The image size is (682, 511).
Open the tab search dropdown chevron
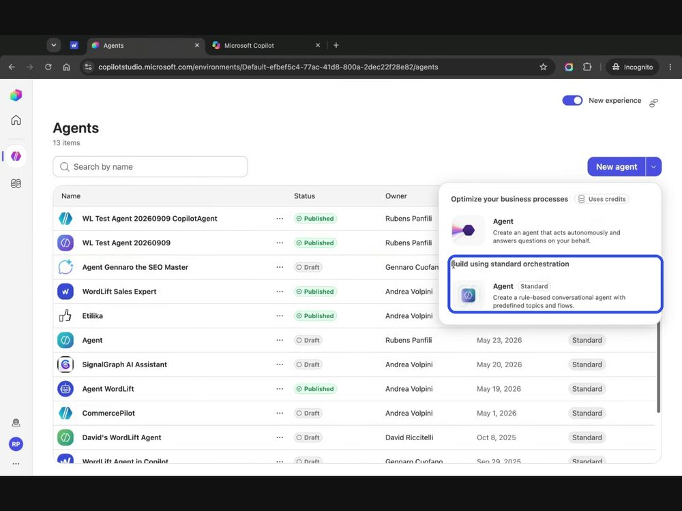click(53, 45)
